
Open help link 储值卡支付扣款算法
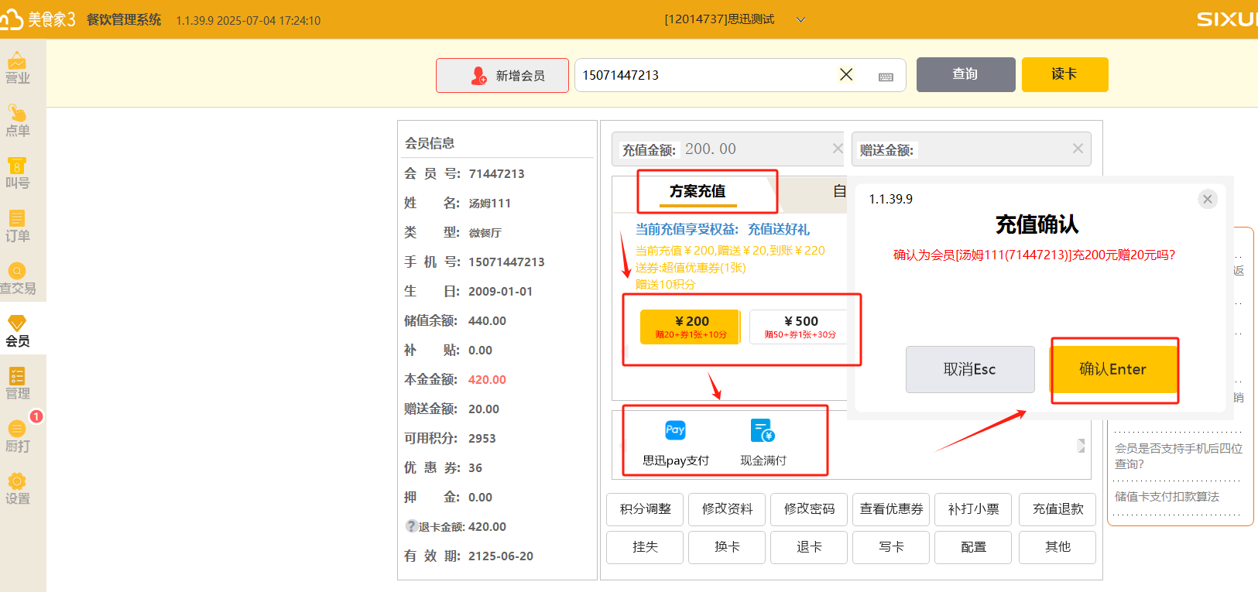pos(1167,497)
